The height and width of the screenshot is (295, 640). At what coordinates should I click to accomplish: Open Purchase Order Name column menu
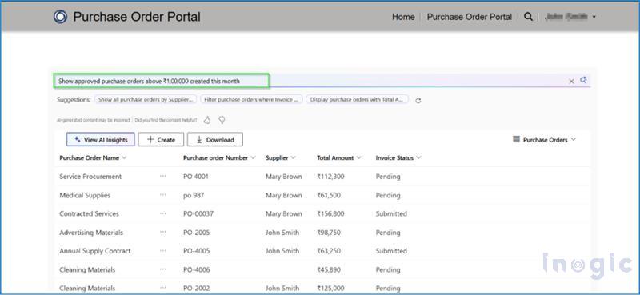tap(125, 158)
